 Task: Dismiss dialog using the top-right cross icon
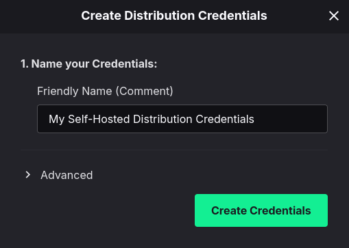click(334, 16)
